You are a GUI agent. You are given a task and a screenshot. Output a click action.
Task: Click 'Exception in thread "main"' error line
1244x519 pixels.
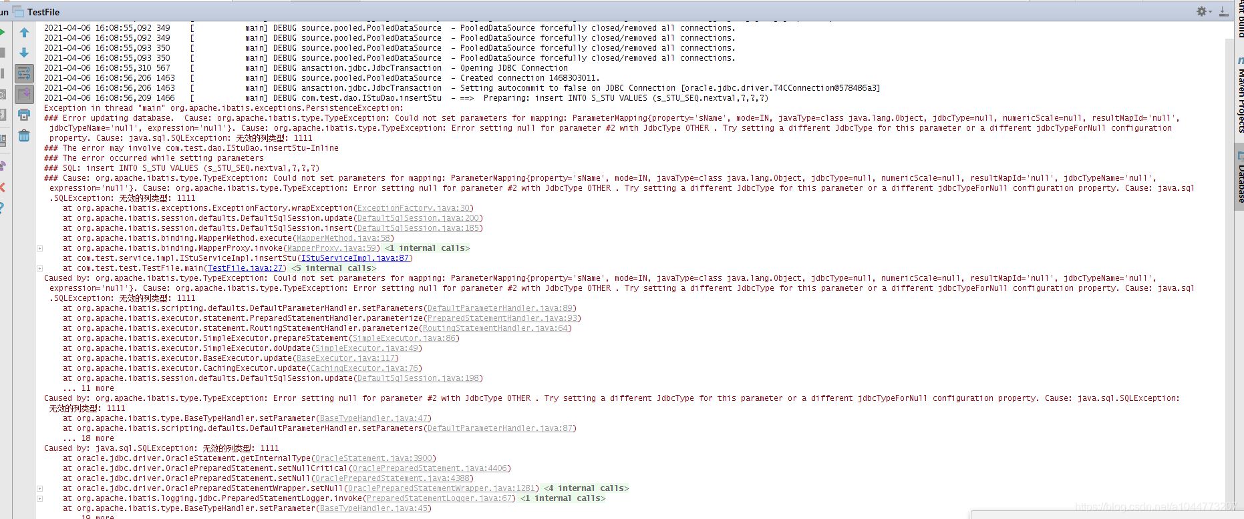[224, 108]
